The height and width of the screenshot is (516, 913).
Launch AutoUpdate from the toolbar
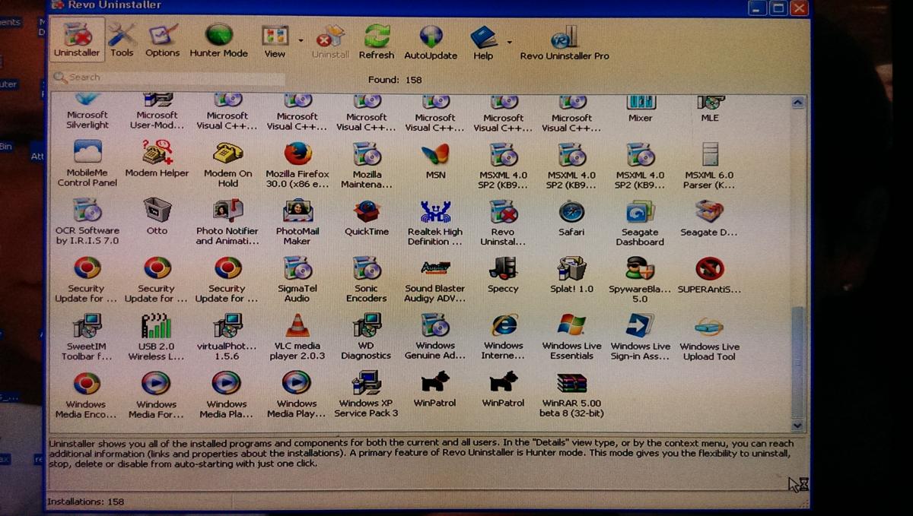pos(431,42)
